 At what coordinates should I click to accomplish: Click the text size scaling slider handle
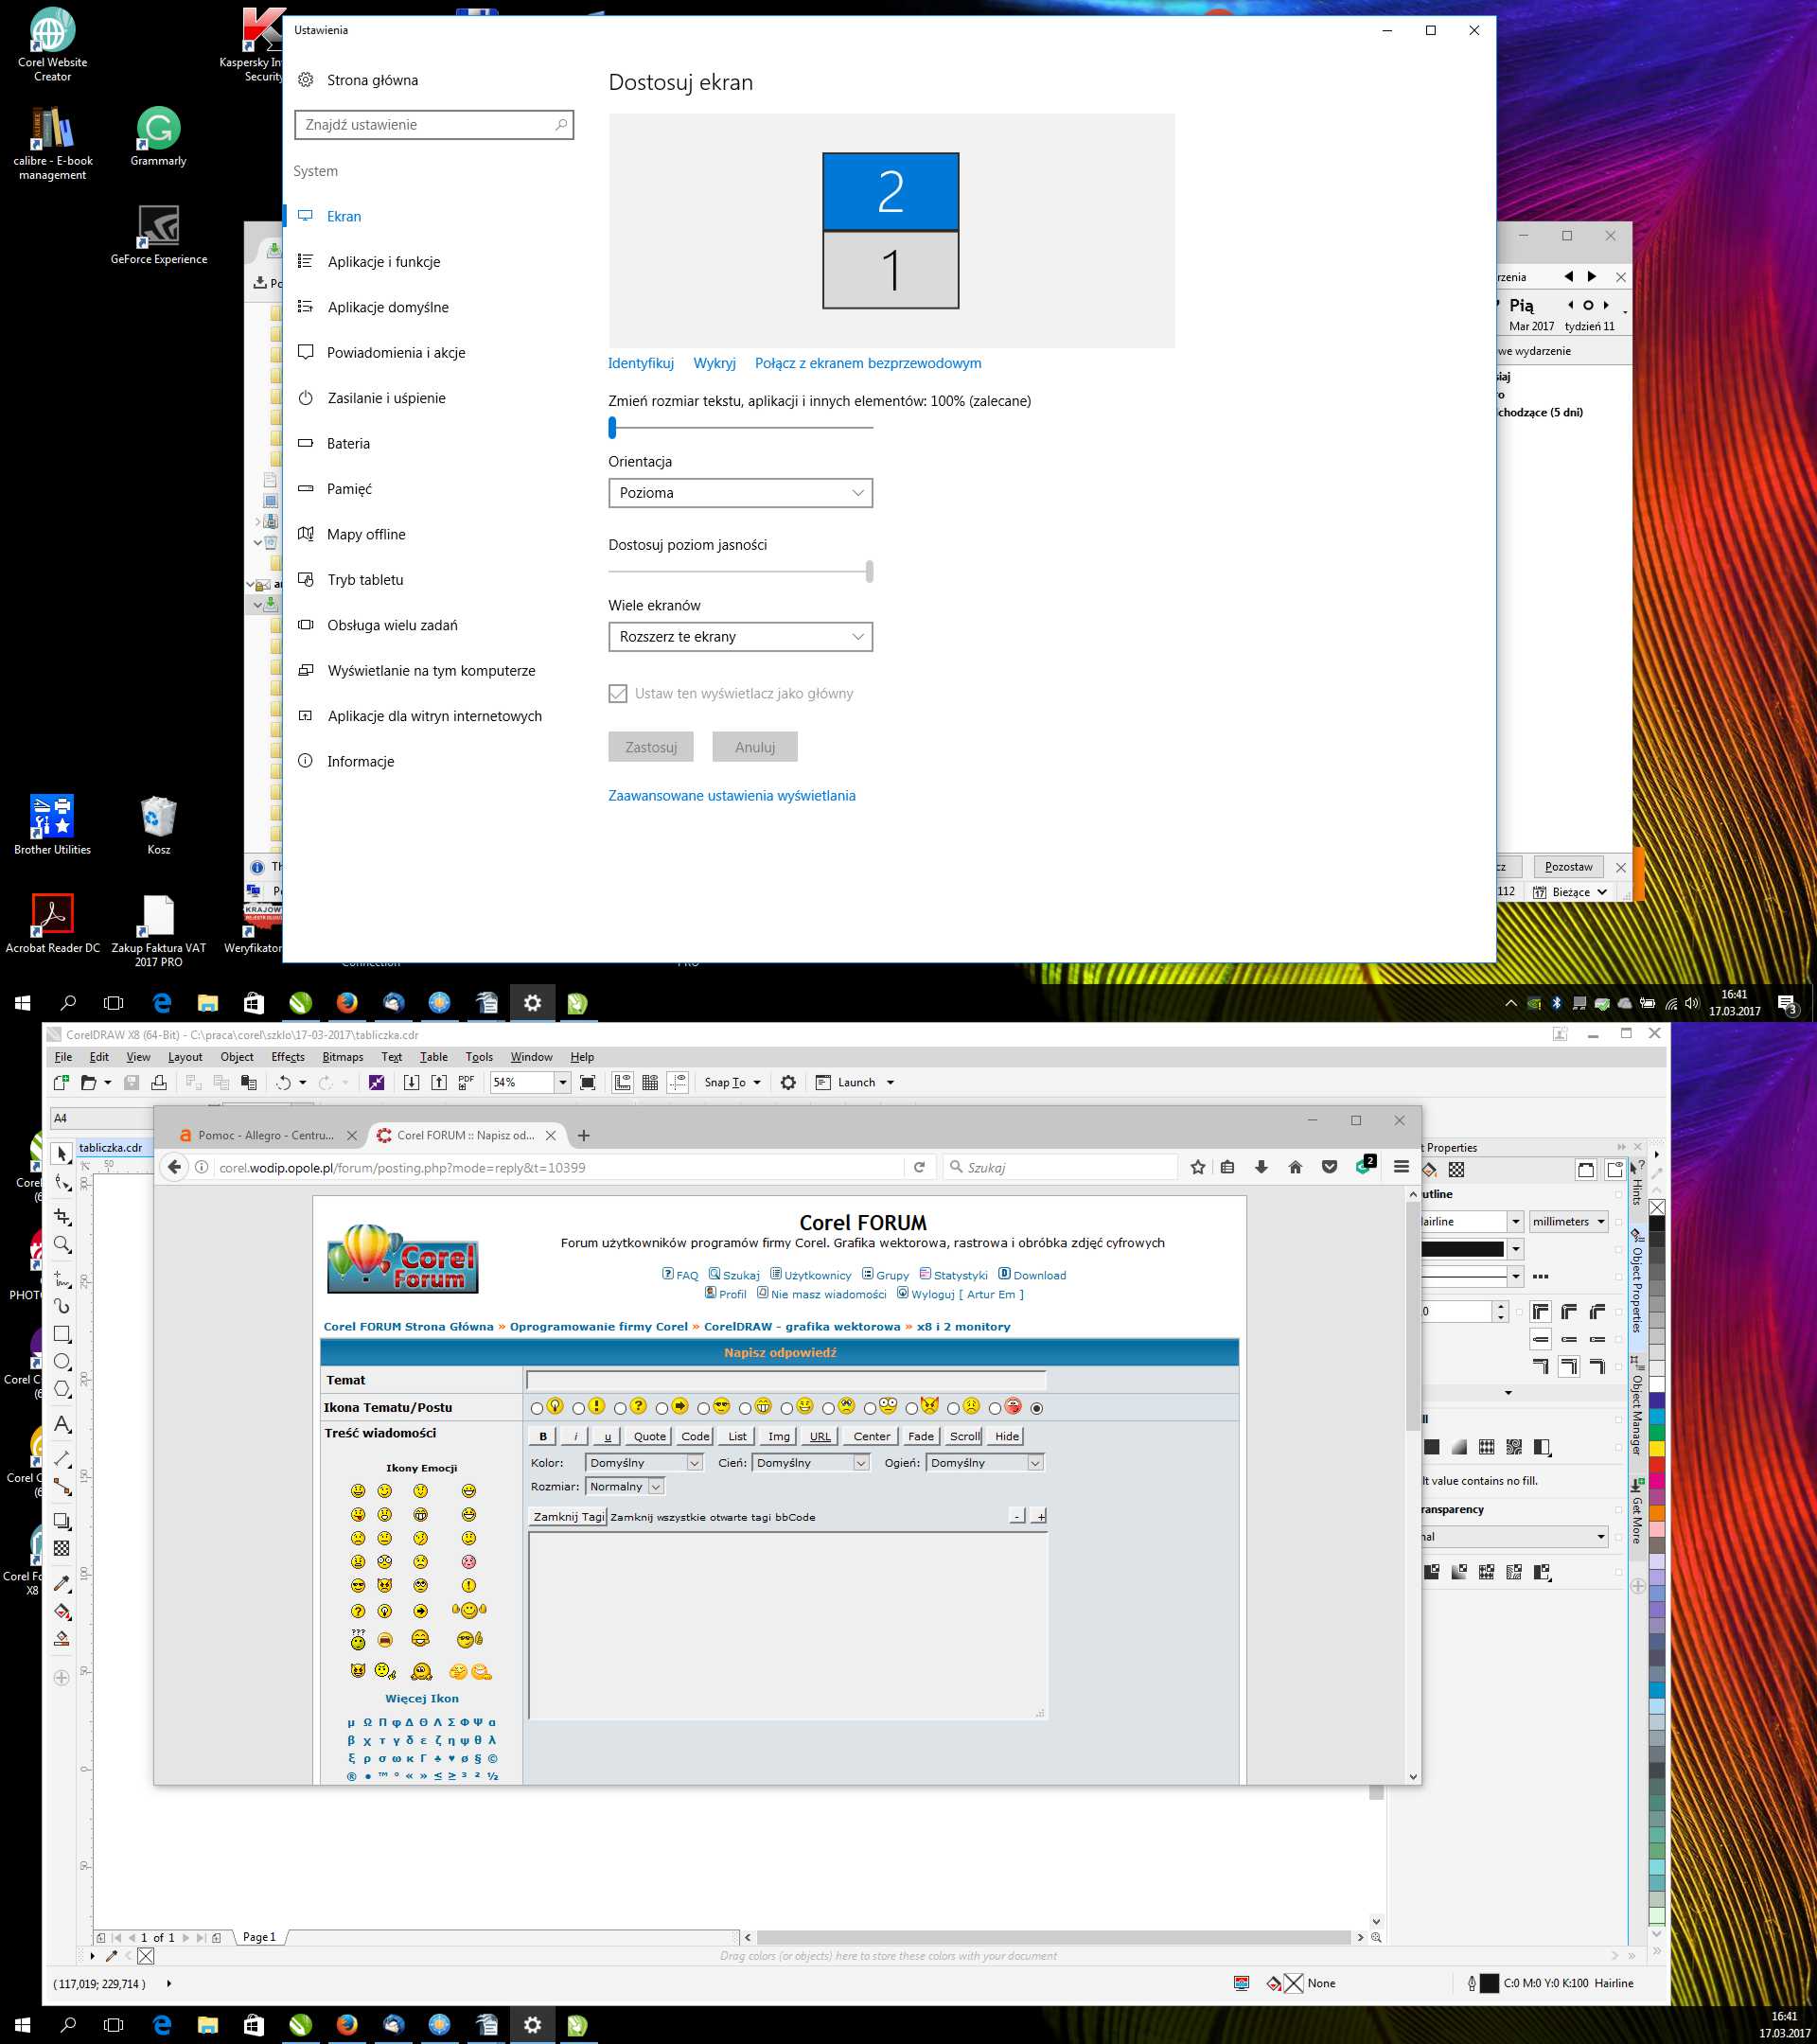tap(612, 428)
